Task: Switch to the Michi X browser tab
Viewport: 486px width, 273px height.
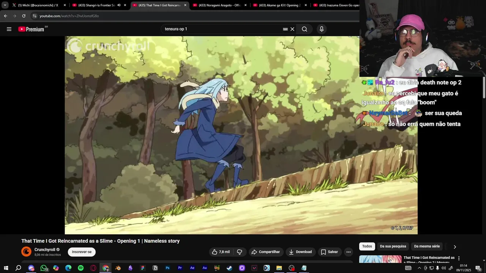Action: [x=38, y=5]
